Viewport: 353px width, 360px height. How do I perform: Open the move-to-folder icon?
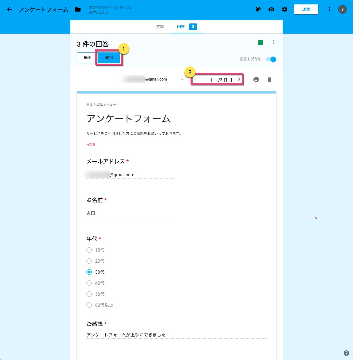[78, 9]
